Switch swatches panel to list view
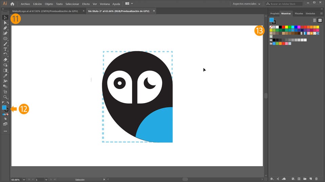The image size is (325, 182). [x=314, y=21]
